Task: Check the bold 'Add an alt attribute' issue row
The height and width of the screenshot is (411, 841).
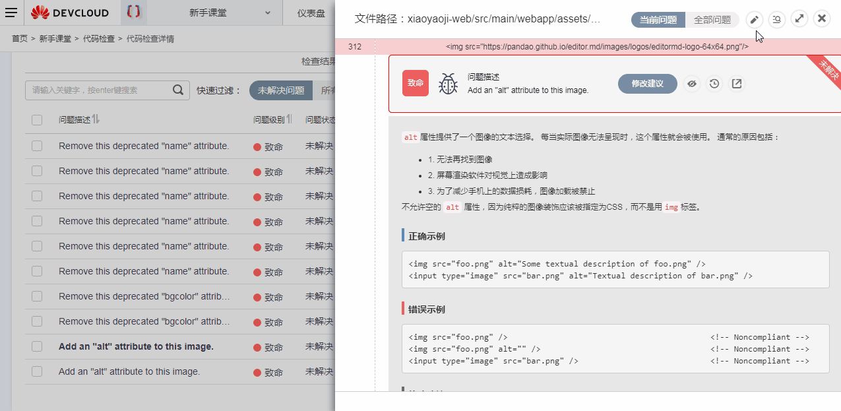Action: [x=36, y=346]
